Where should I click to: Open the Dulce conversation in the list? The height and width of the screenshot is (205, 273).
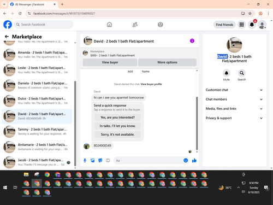[x=37, y=101]
